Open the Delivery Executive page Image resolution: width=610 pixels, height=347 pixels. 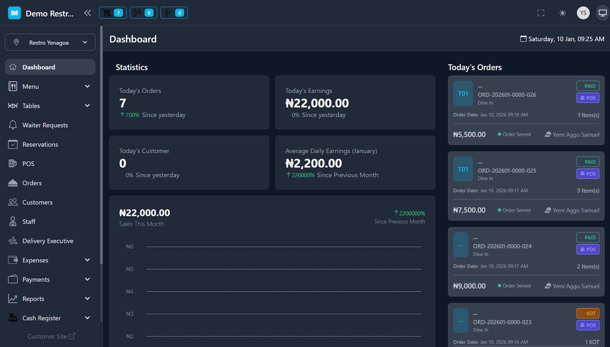pos(48,241)
